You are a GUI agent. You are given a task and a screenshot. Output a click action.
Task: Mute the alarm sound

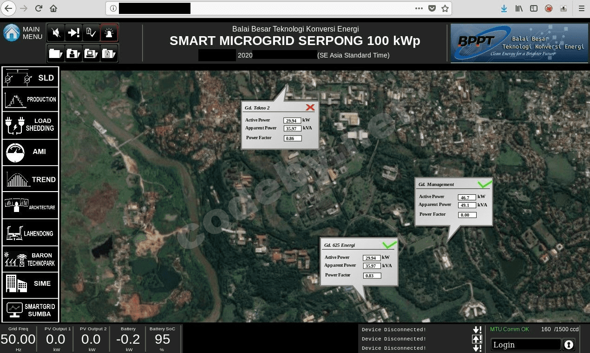coord(56,33)
